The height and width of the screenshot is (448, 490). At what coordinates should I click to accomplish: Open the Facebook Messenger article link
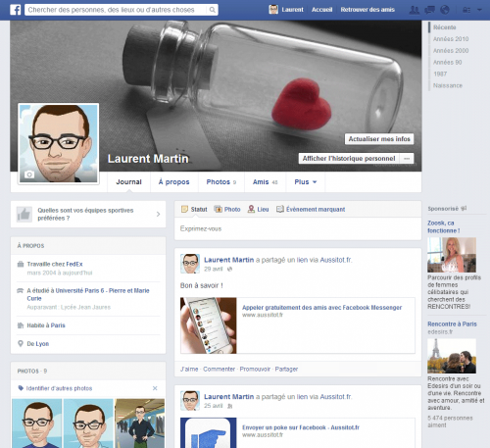(321, 308)
